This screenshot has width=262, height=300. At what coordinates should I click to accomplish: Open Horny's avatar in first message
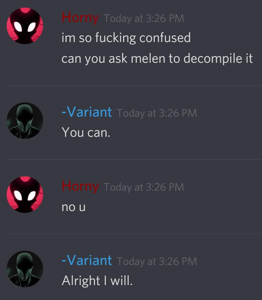(25, 26)
